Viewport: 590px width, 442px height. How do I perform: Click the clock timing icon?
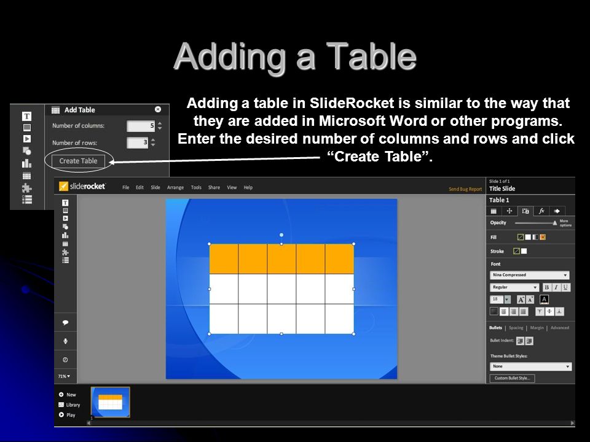[x=65, y=360]
